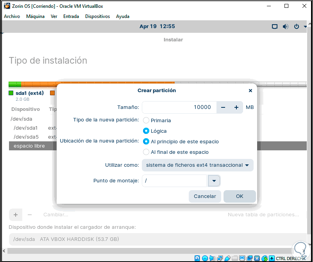313x262 pixels.
Task: Click the mouse integration status icon
Action: [264, 258]
